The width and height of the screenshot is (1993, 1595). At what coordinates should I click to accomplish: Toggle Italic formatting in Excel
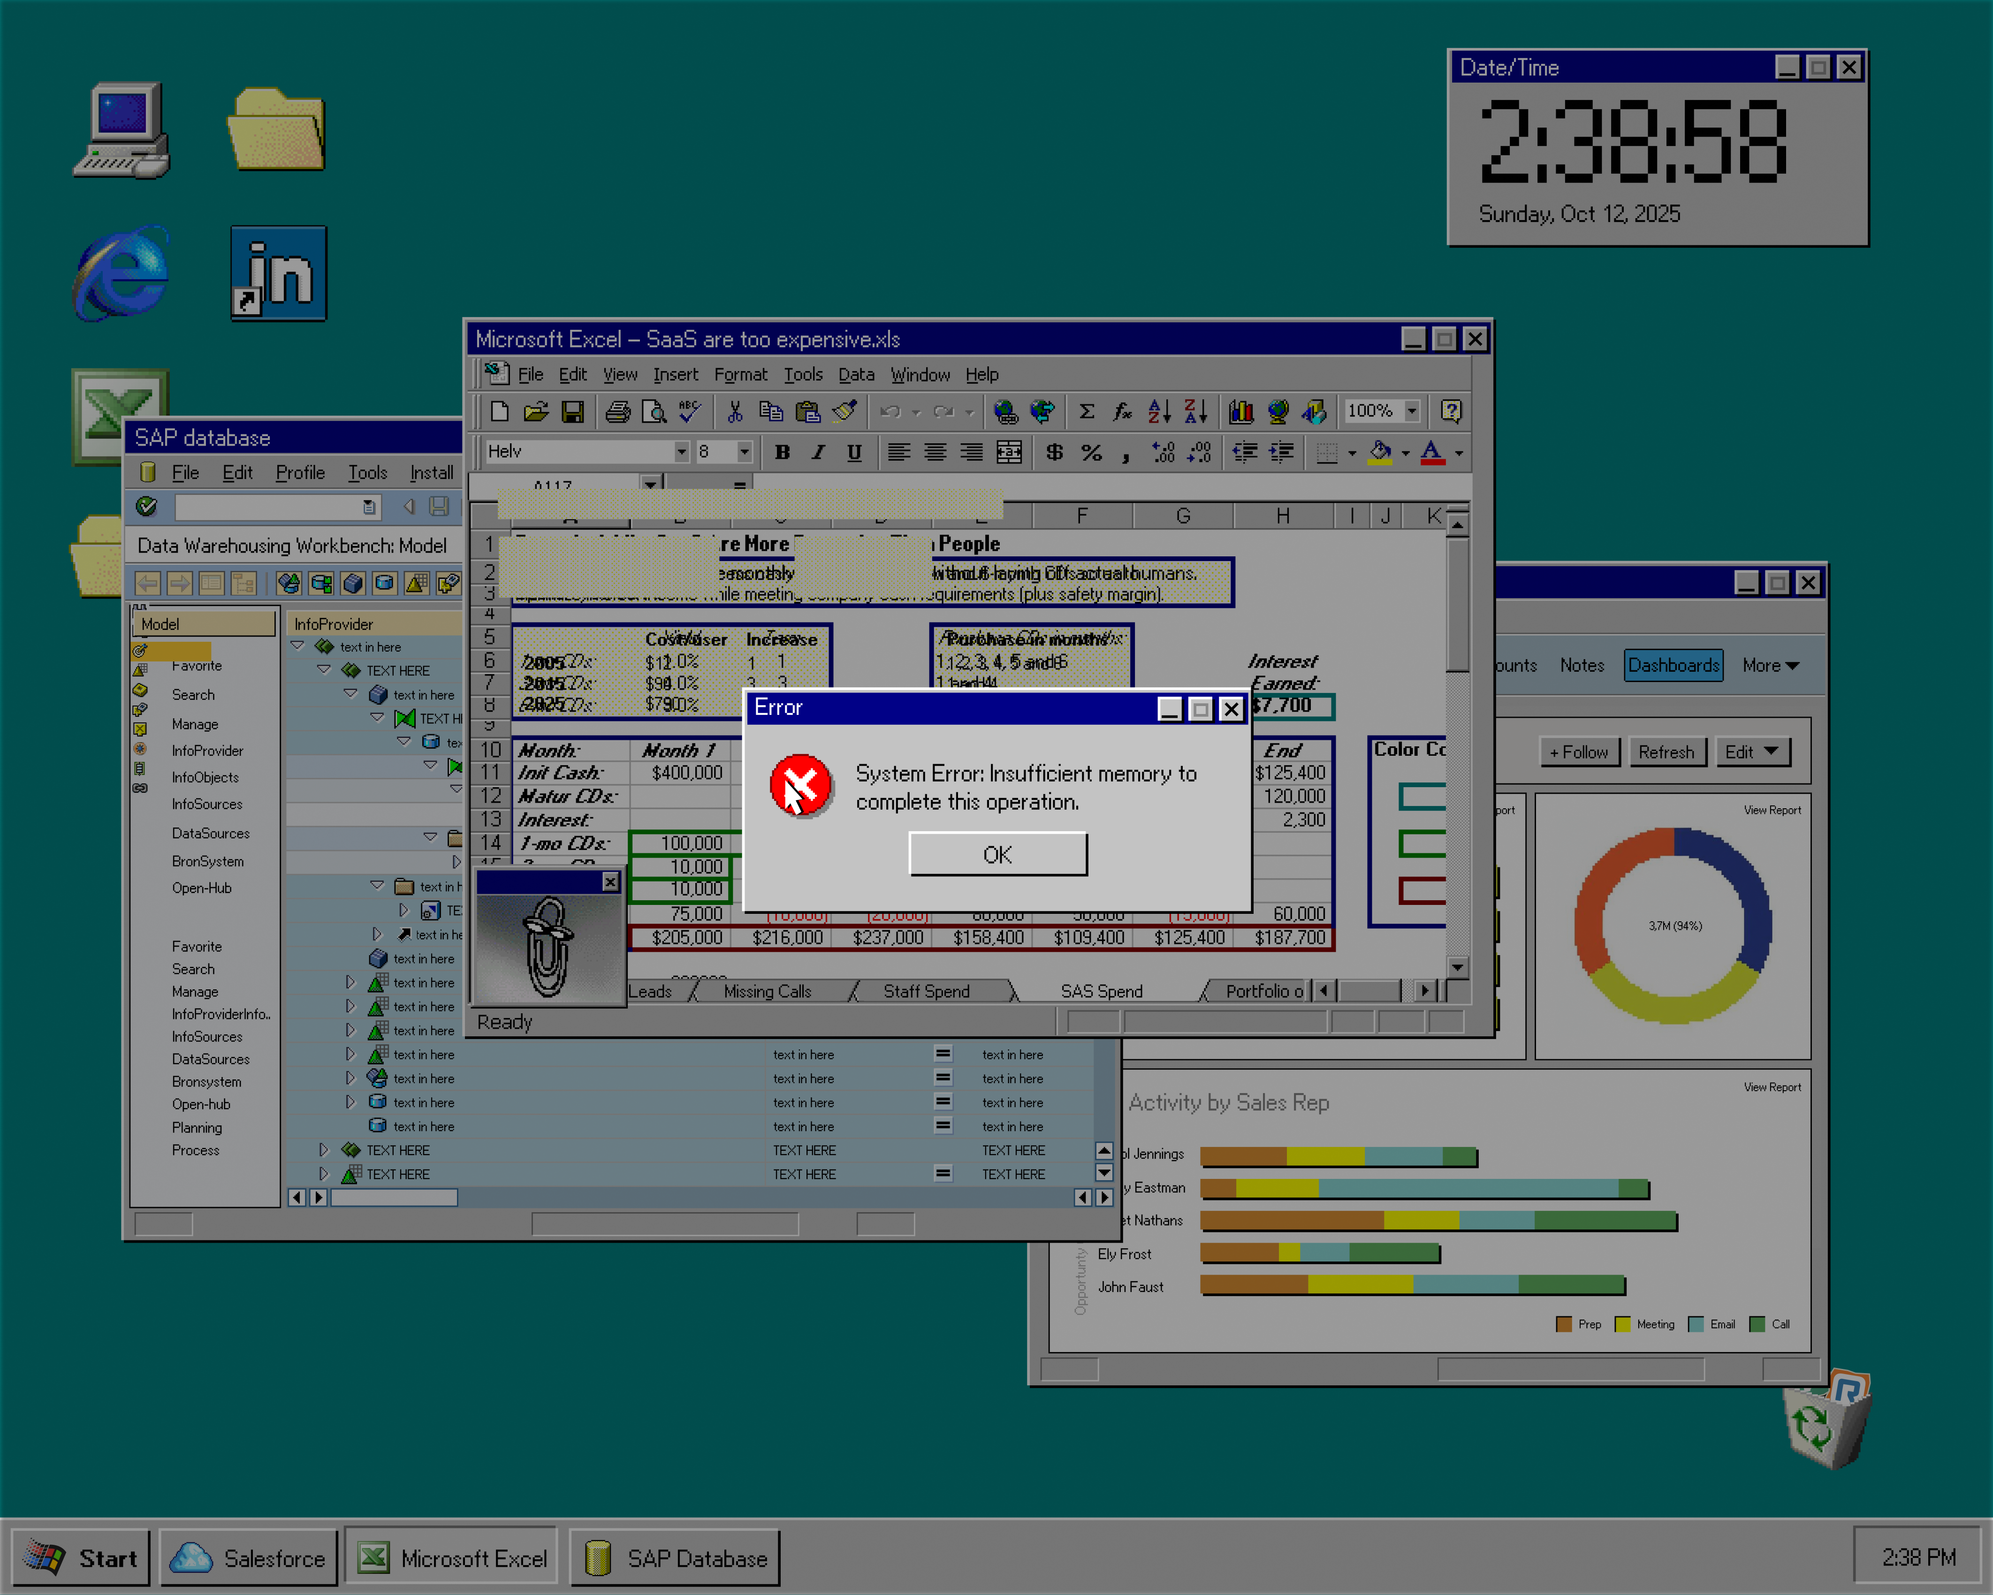(818, 452)
